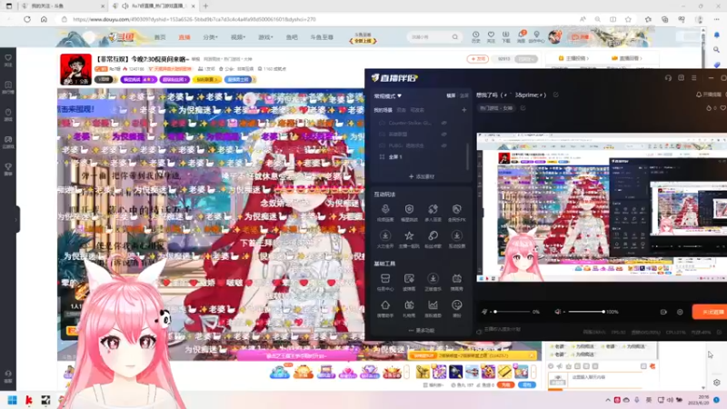Viewport: 727px width, 409px height.
Task: Adjust the microphone volume slider
Action: pos(511,312)
